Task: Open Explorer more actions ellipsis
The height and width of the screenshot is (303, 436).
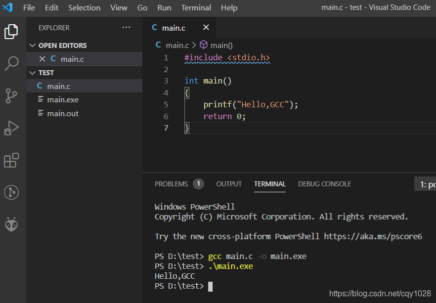Action: tap(126, 27)
